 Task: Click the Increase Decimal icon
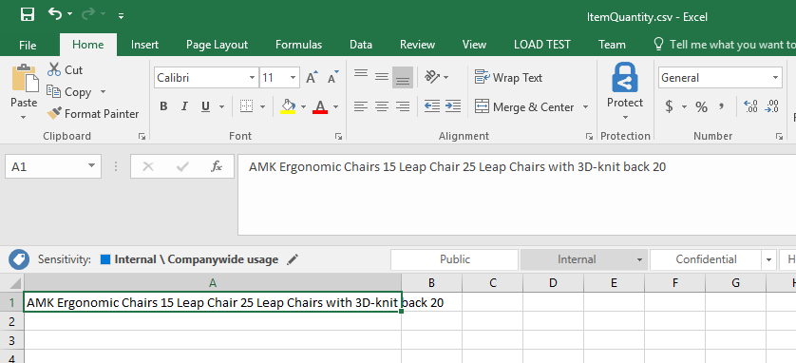pos(750,106)
